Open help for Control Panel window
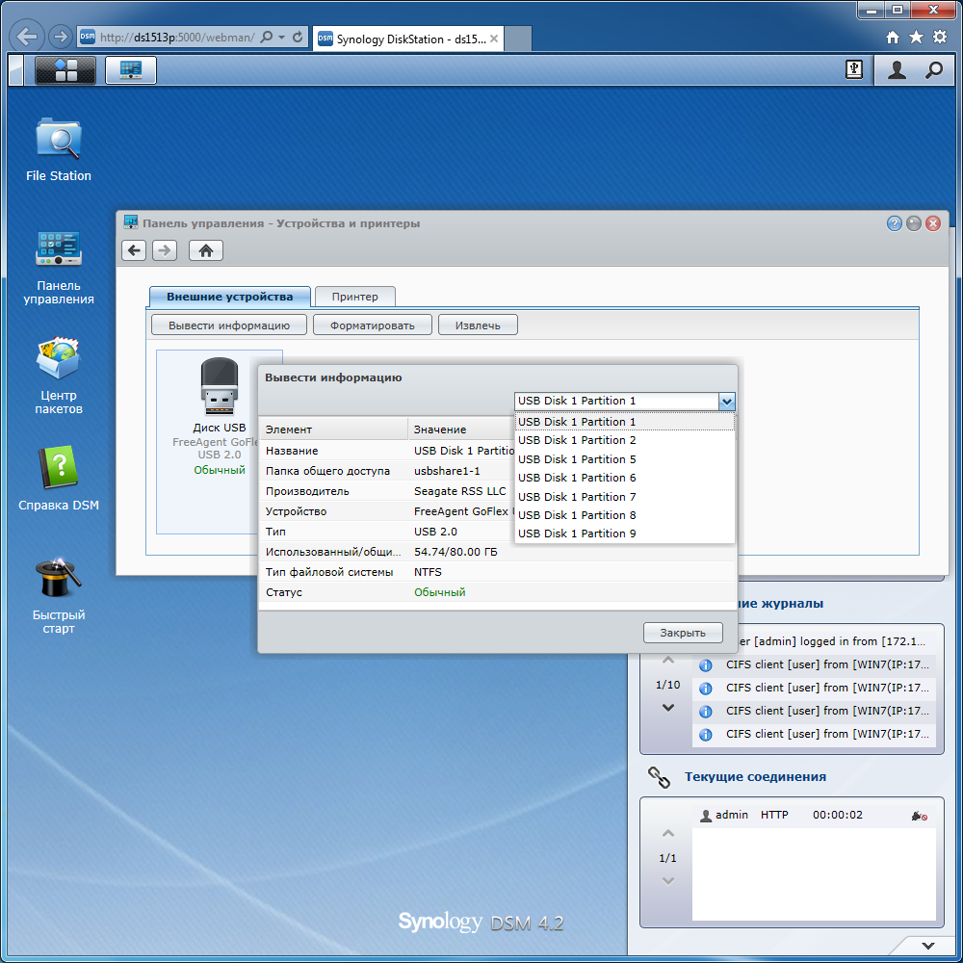The height and width of the screenshot is (963, 963). (x=895, y=223)
